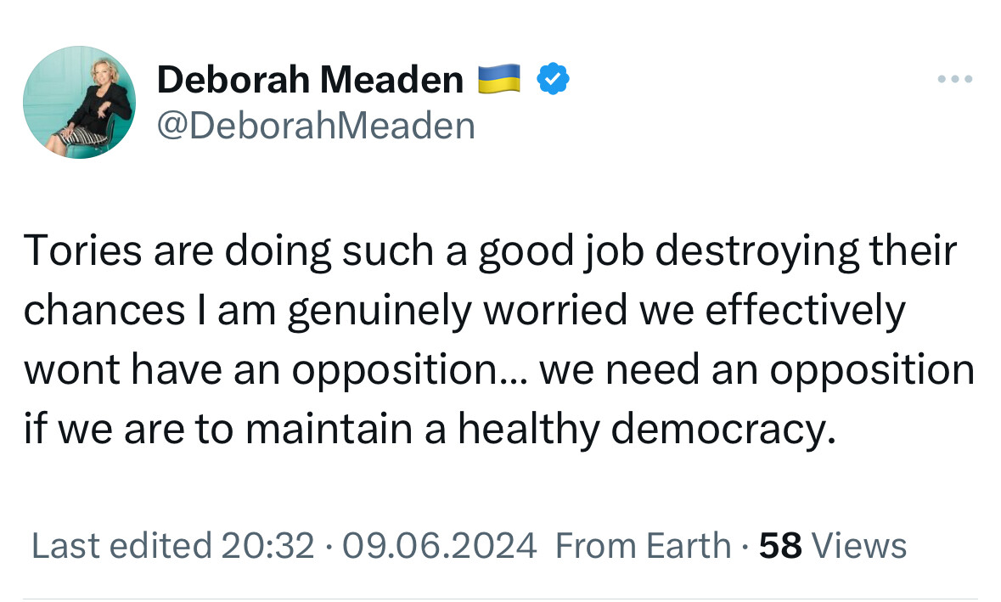1001x602 pixels.
Task: Click the From Earth location label
Action: [643, 545]
